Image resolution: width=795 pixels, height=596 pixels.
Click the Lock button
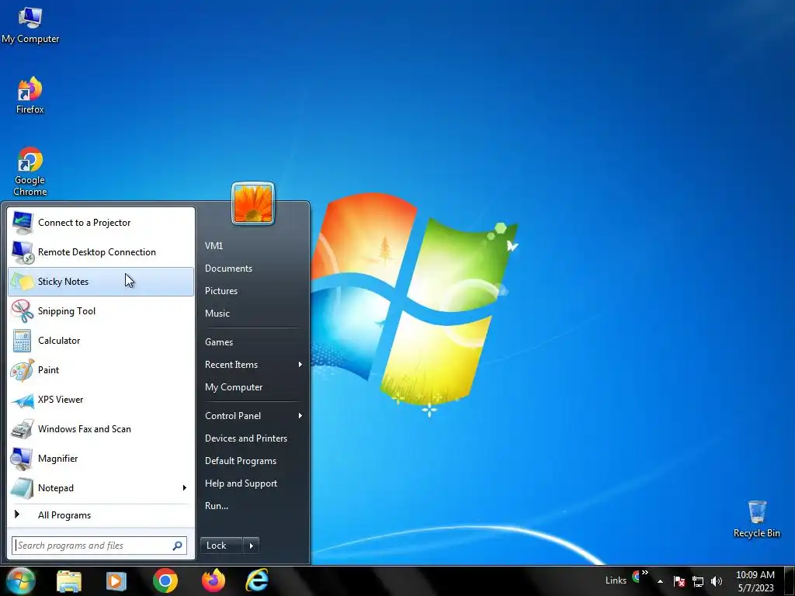pos(221,546)
